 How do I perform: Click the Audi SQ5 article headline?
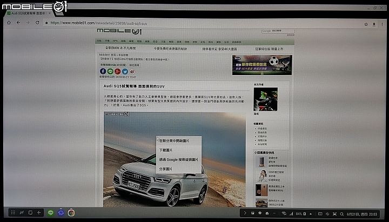(x=134, y=86)
